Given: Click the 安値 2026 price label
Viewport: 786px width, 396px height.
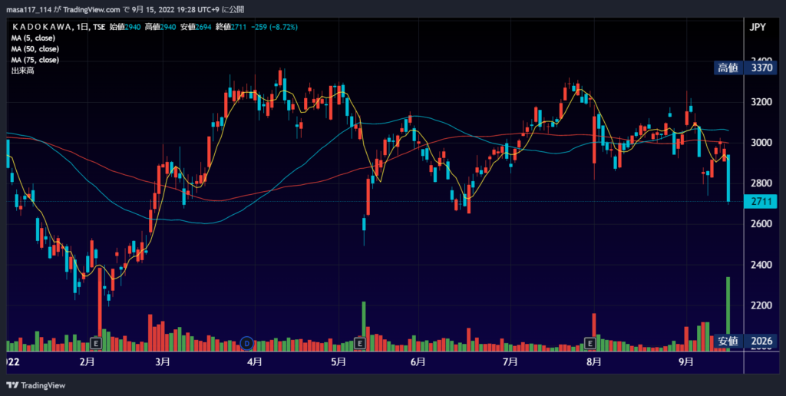Looking at the screenshot, I should [x=745, y=342].
